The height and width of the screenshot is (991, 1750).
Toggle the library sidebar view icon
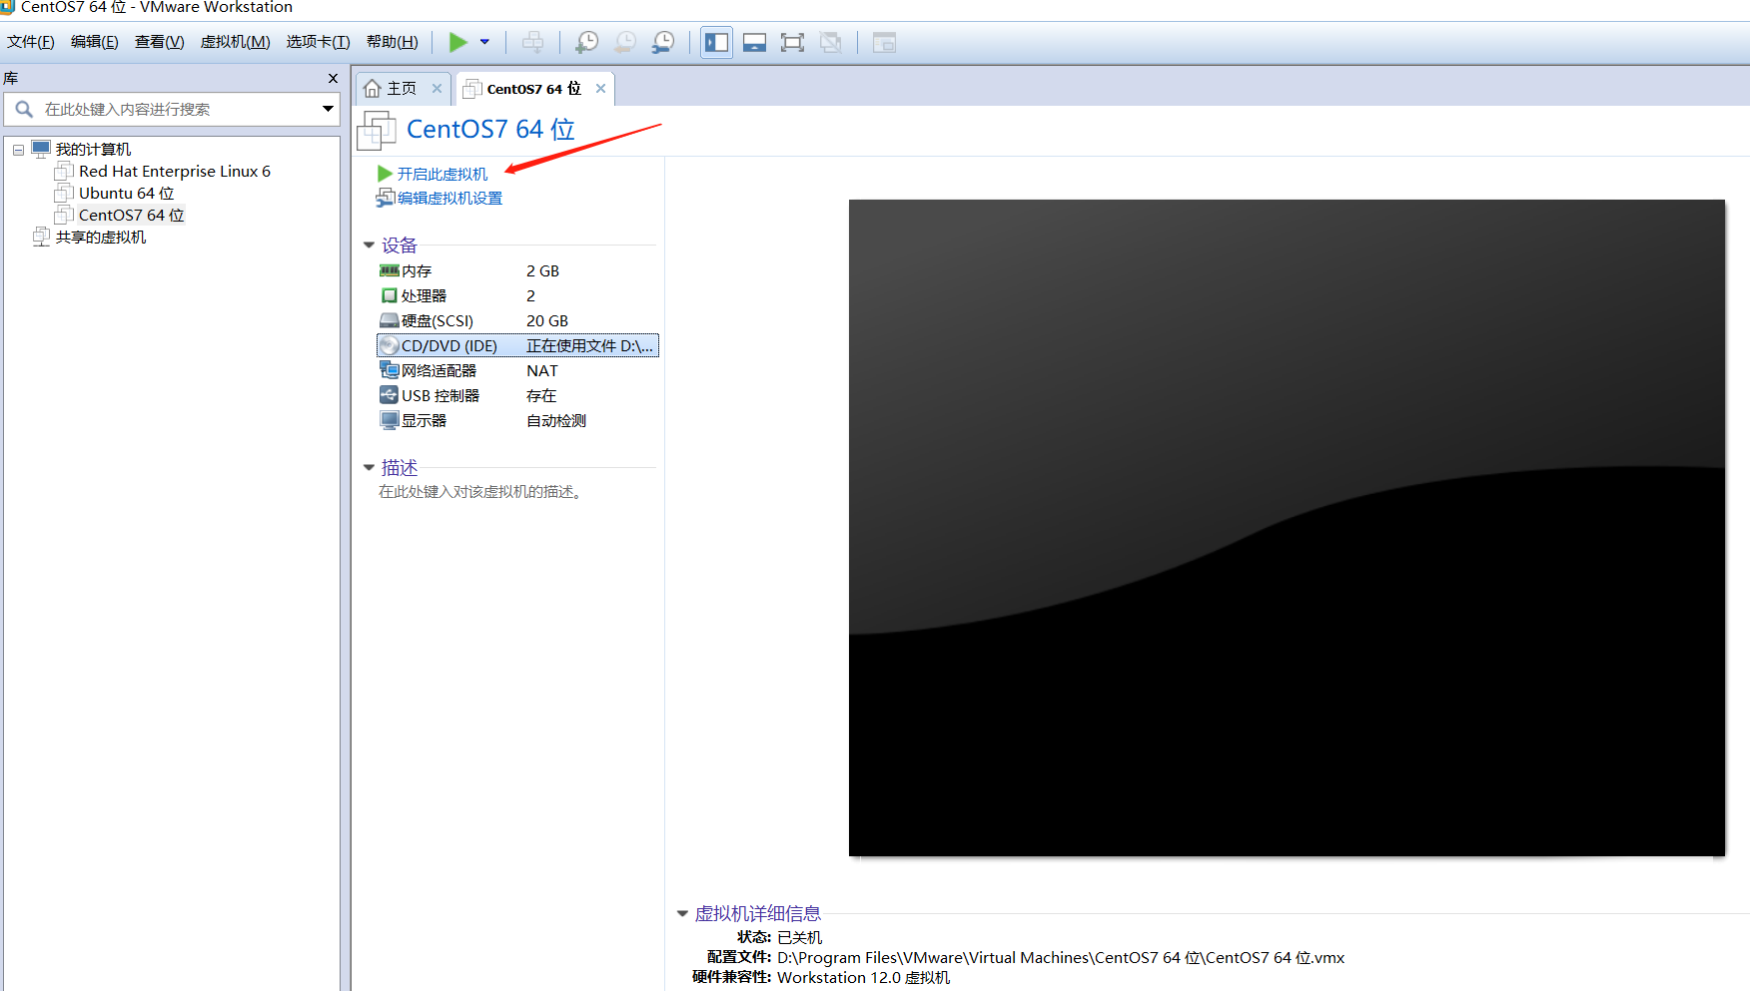(x=717, y=42)
